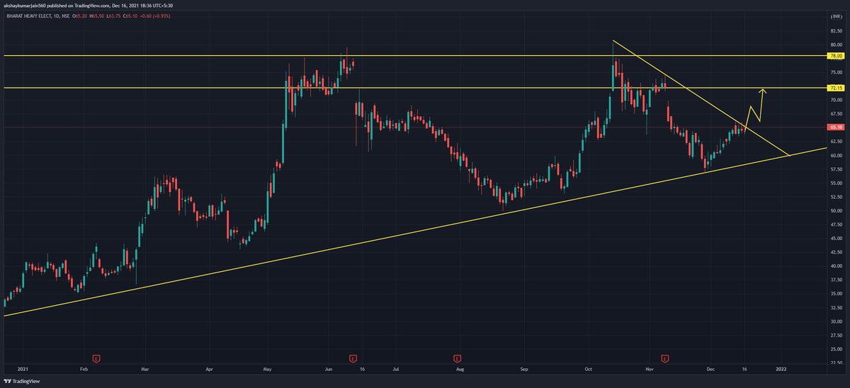Viewport: 850px width, 388px height.
Task: Click the close value C65.10
Action: click(x=130, y=16)
